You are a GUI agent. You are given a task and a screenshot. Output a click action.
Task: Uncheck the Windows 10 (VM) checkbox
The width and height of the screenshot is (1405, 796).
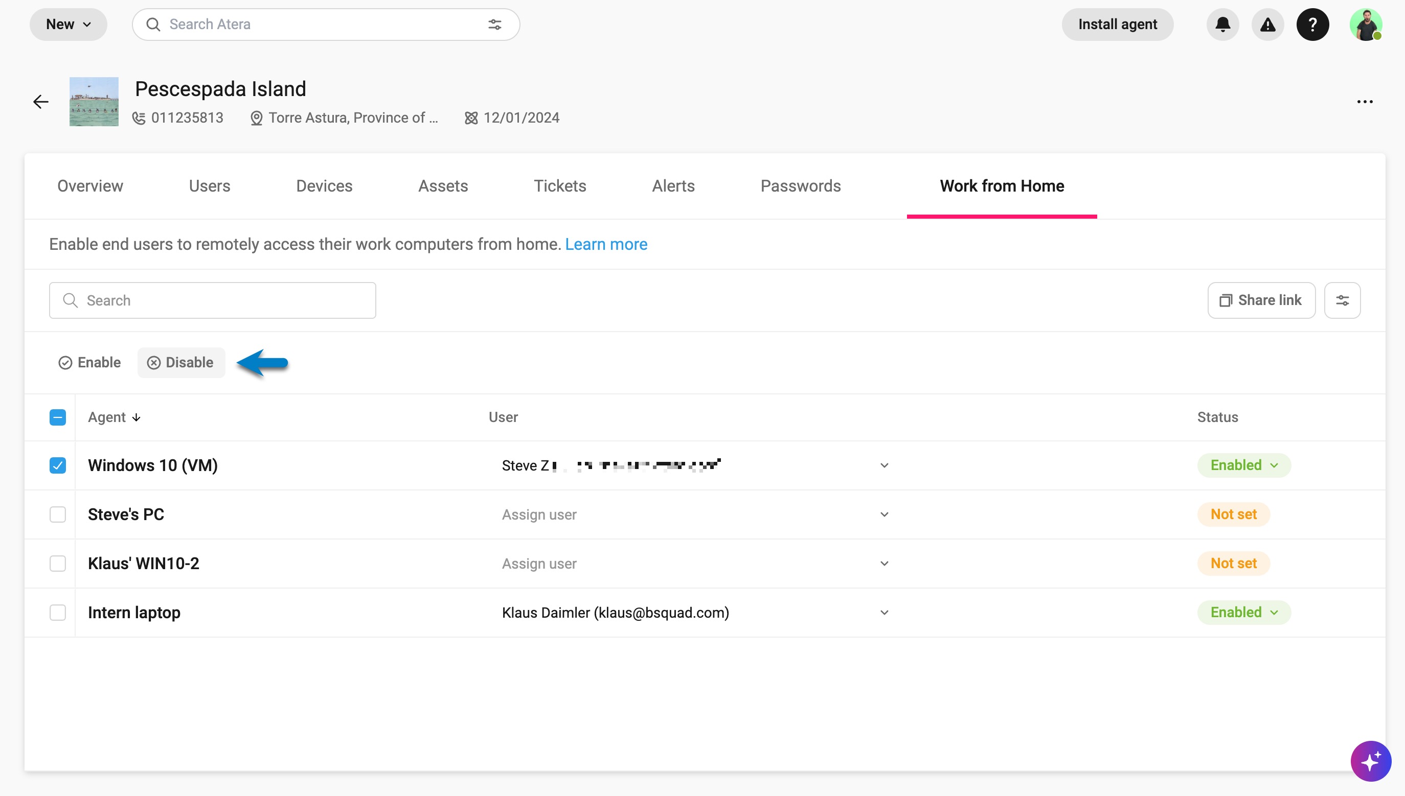tap(57, 465)
